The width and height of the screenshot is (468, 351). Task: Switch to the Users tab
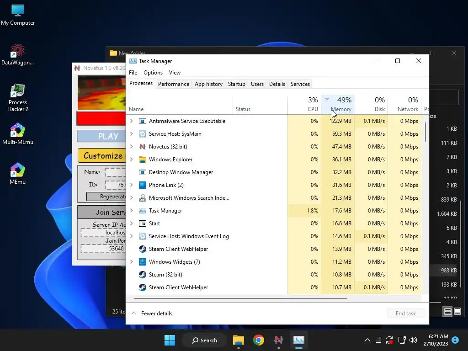tap(257, 84)
